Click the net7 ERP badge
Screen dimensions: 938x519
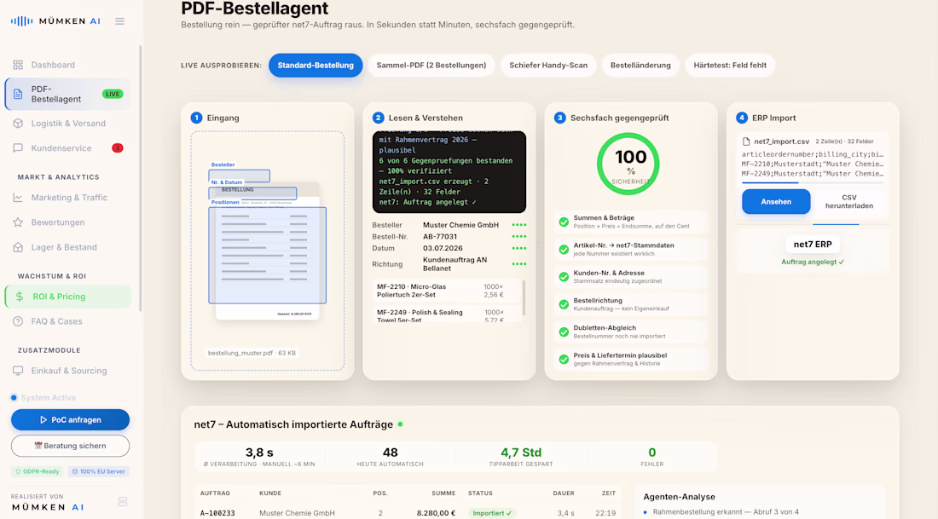813,244
